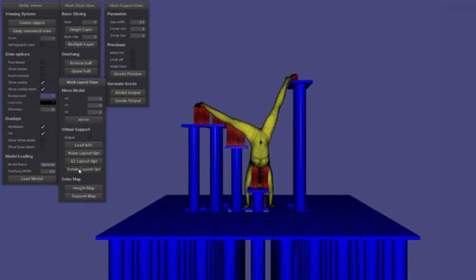Toggle the Fill overlay checkbox
The height and width of the screenshot is (280, 476).
(x=42, y=133)
